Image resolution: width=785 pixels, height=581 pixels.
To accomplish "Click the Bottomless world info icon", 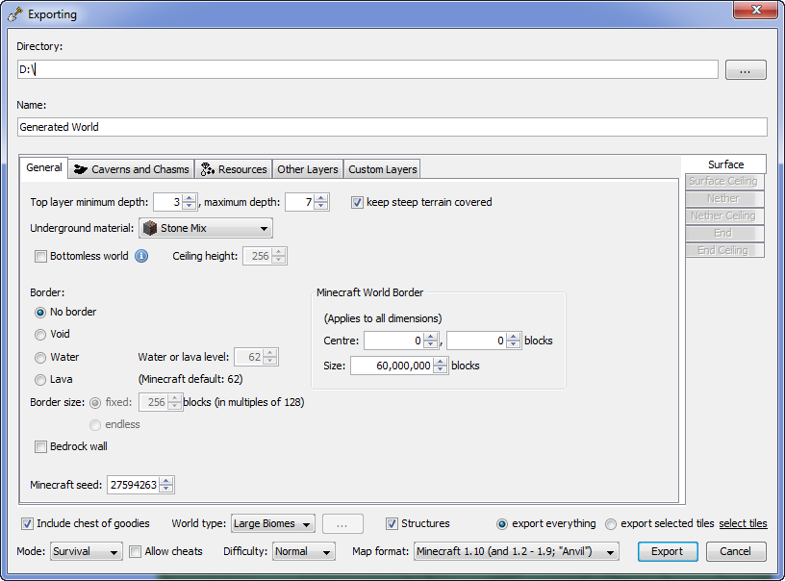I will pyautogui.click(x=141, y=256).
